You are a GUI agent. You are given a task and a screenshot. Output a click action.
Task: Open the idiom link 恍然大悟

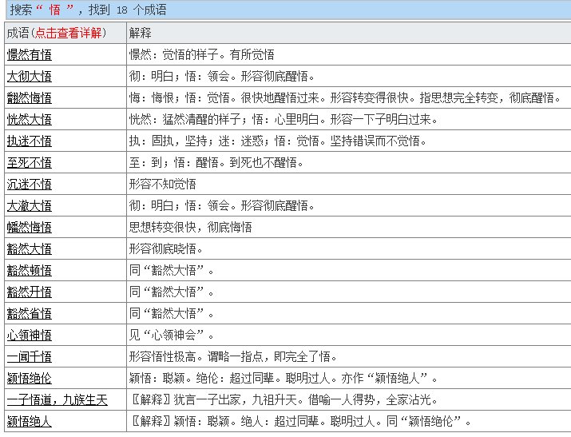[x=29, y=120]
